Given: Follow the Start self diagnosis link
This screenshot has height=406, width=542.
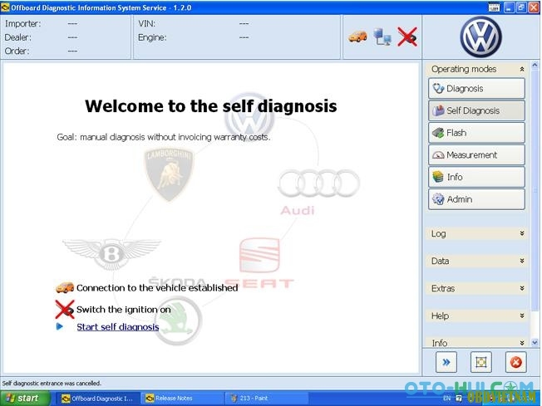Looking at the screenshot, I should point(117,326).
